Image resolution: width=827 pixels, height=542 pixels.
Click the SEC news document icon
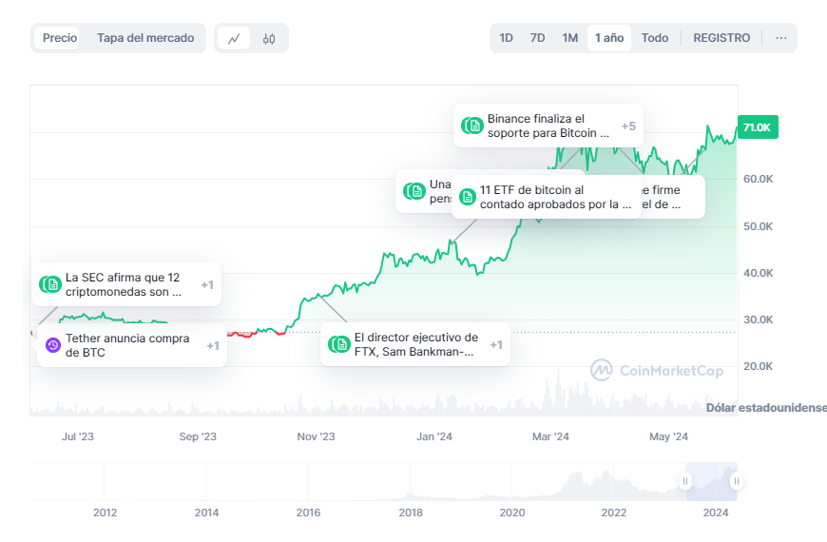pyautogui.click(x=52, y=284)
